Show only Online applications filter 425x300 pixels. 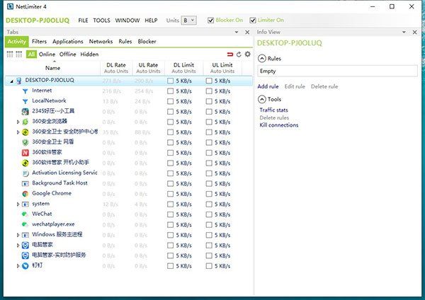(x=47, y=54)
